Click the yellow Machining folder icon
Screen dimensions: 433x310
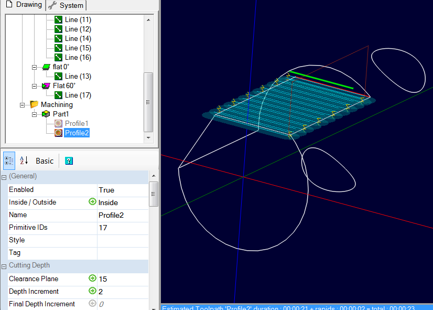click(x=34, y=105)
